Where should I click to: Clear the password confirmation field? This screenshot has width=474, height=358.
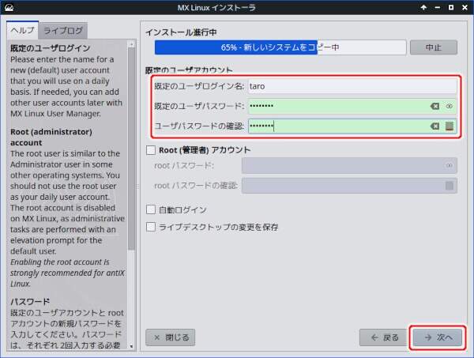tap(434, 126)
